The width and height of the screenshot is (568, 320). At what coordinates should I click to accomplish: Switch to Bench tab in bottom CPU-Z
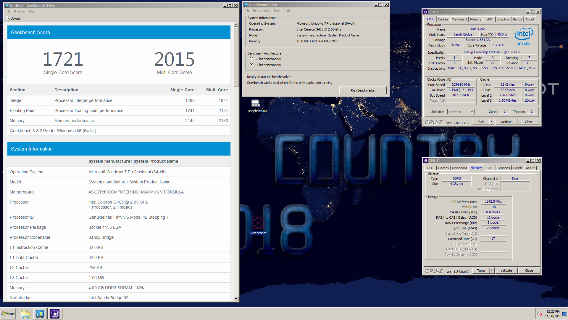pos(518,168)
